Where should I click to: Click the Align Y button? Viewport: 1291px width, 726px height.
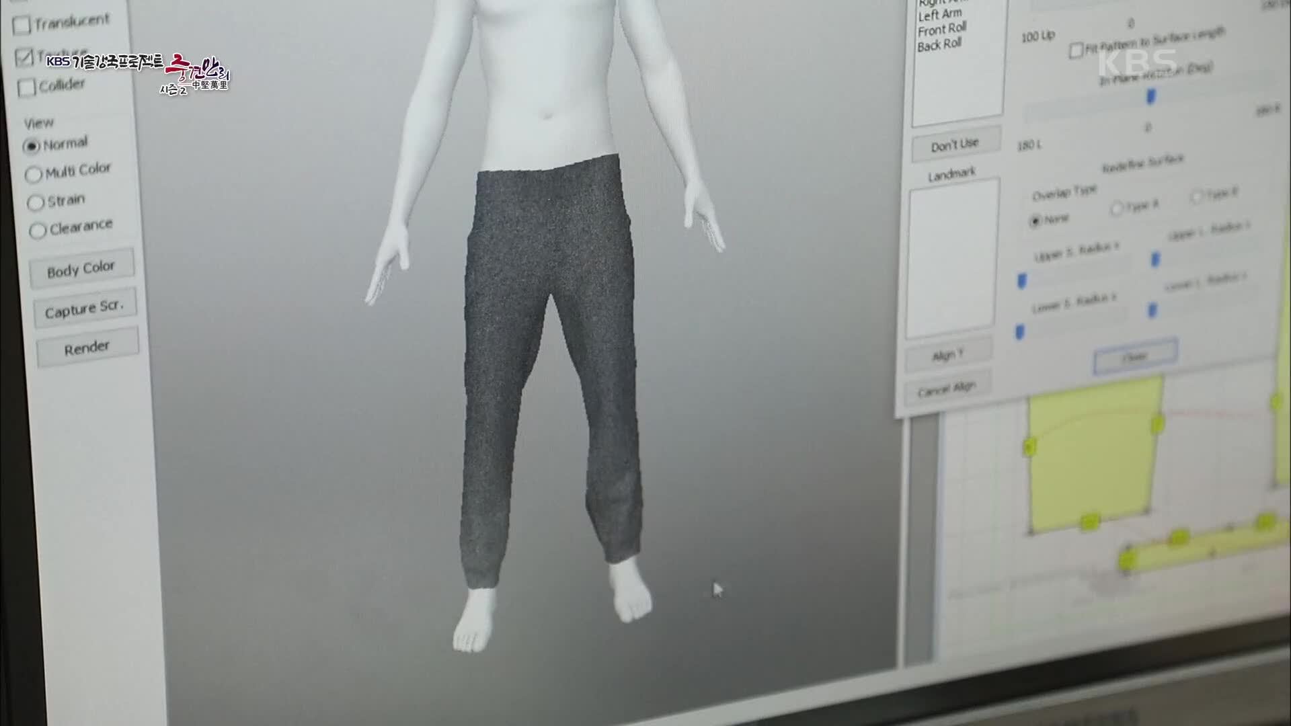[947, 356]
